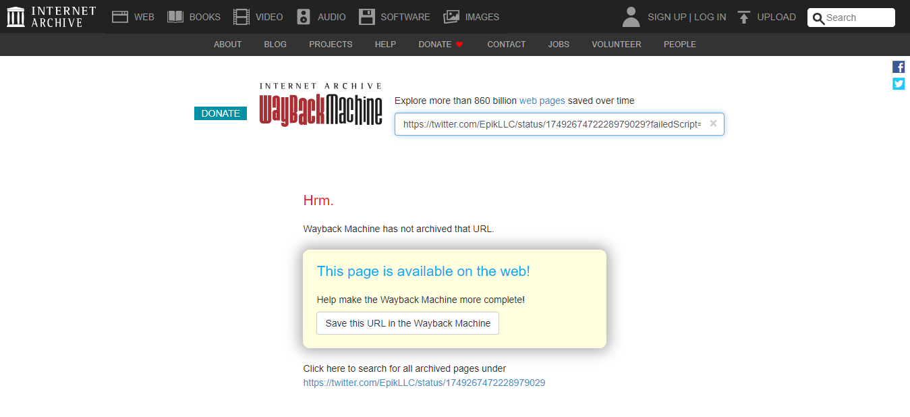This screenshot has width=910, height=417.
Task: Open the Web section icon
Action: (120, 17)
